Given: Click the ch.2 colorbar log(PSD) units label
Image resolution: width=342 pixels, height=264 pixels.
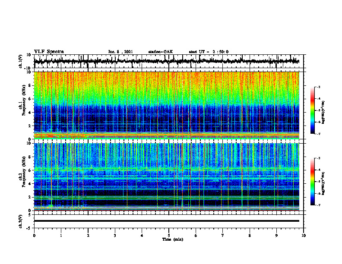Looking at the screenshot, I should click(323, 183).
